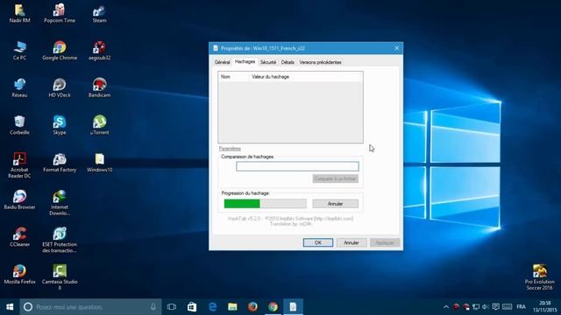Click Annuler beside the OK button
The height and width of the screenshot is (315, 561).
point(352,242)
